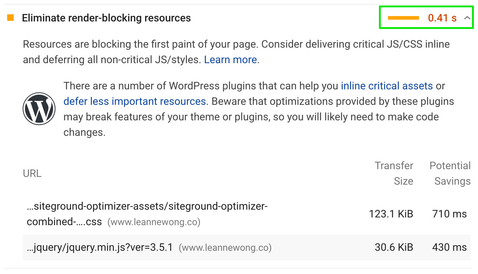Image resolution: width=478 pixels, height=274 pixels.
Task: Click the 710 ms potential savings cell
Action: pos(449,214)
